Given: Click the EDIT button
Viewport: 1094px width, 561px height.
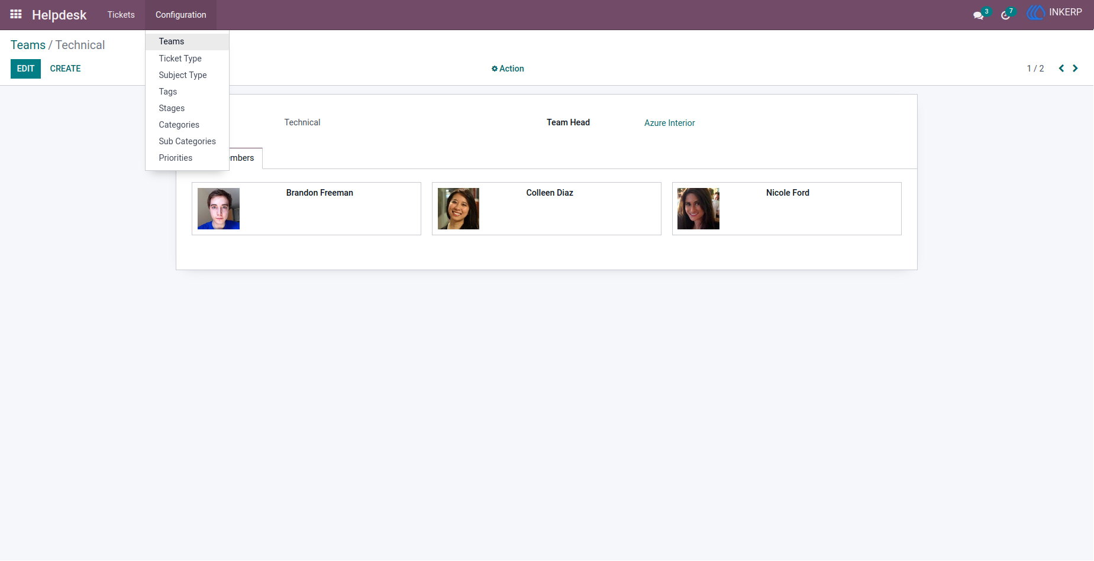Looking at the screenshot, I should [x=25, y=69].
